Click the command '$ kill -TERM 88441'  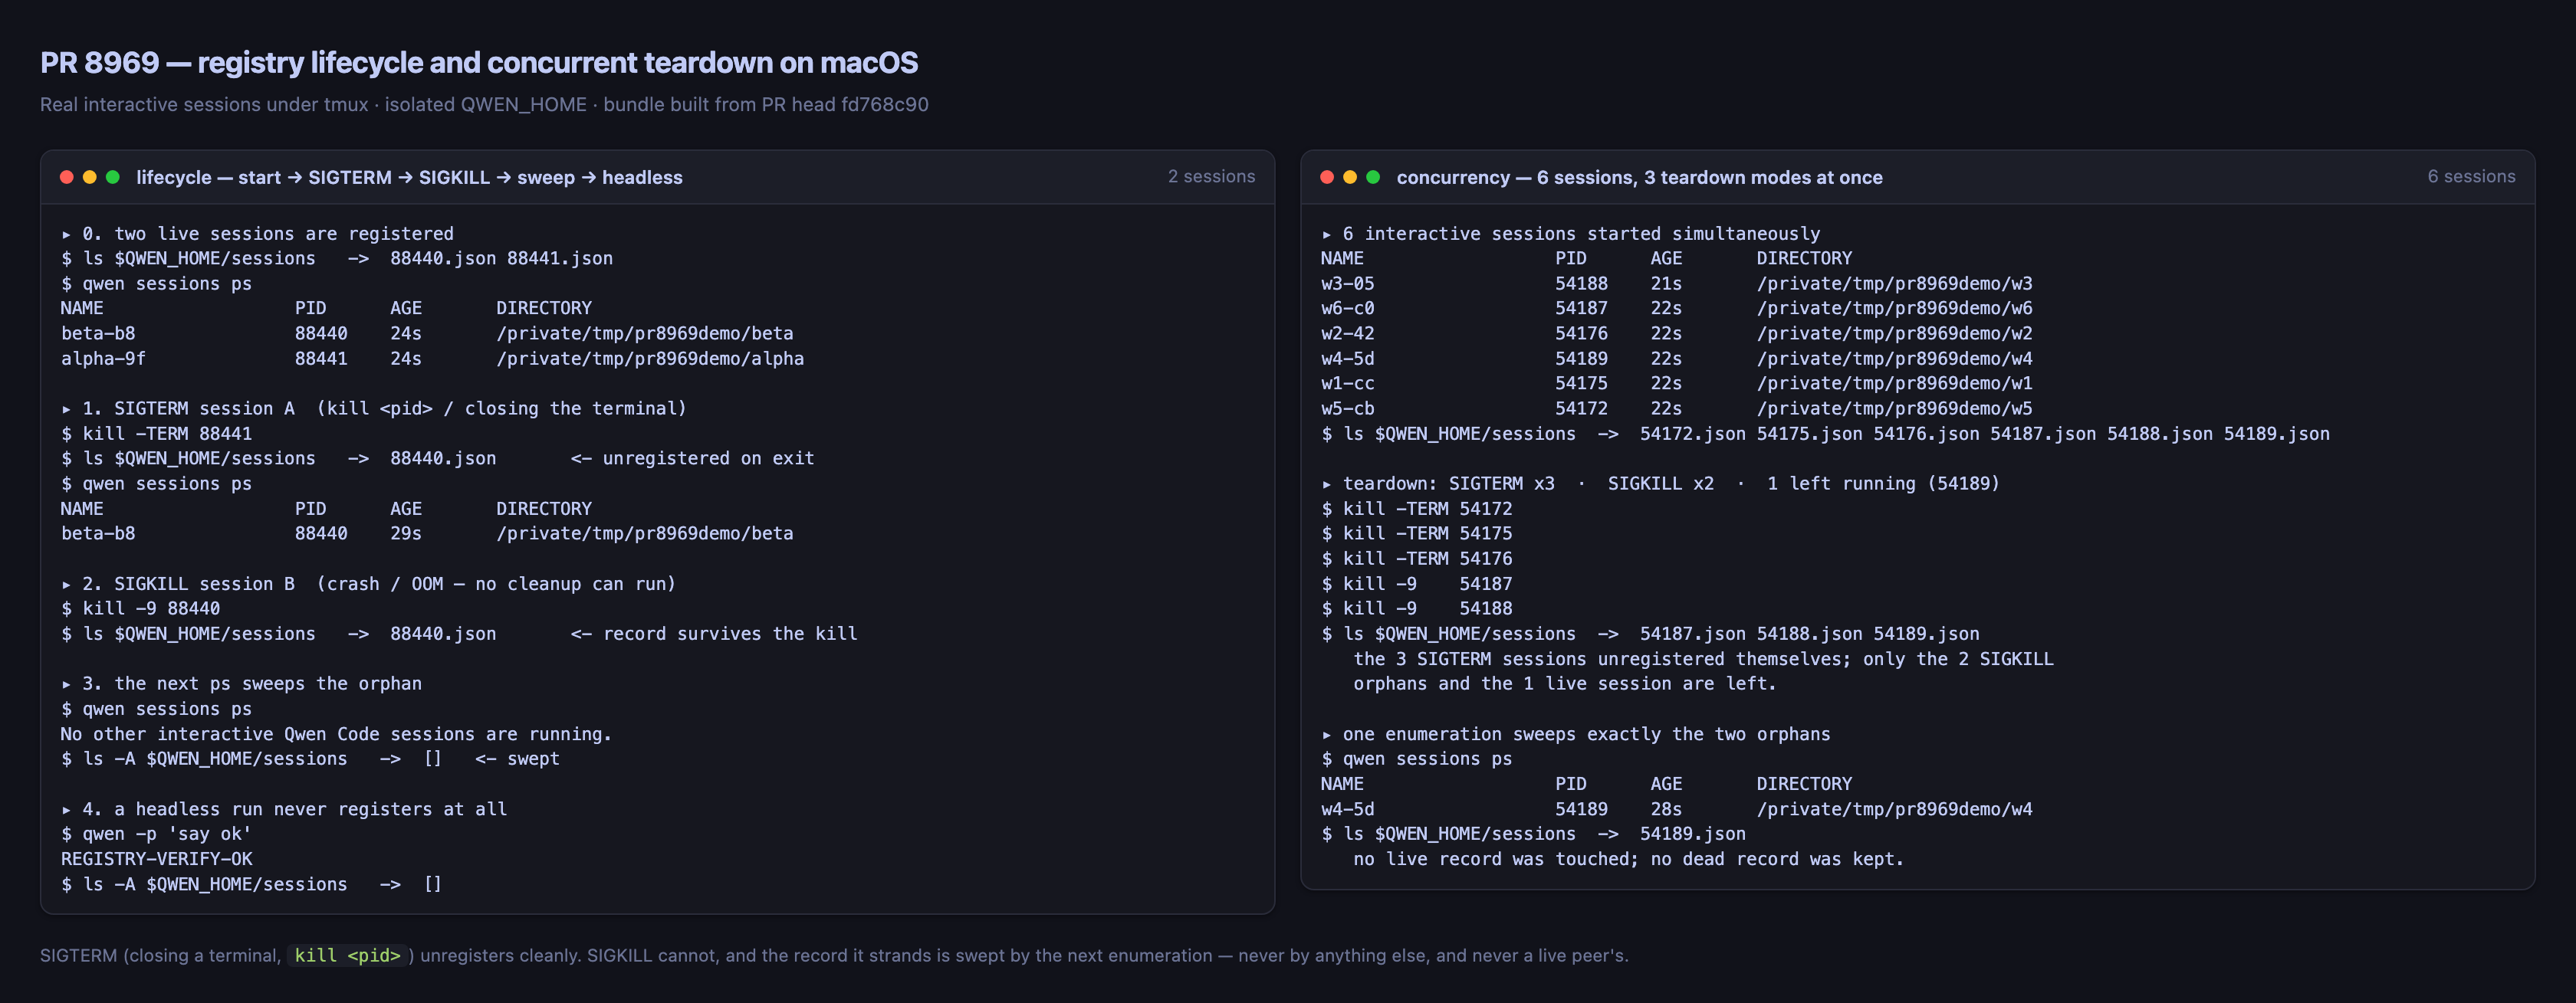157,433
